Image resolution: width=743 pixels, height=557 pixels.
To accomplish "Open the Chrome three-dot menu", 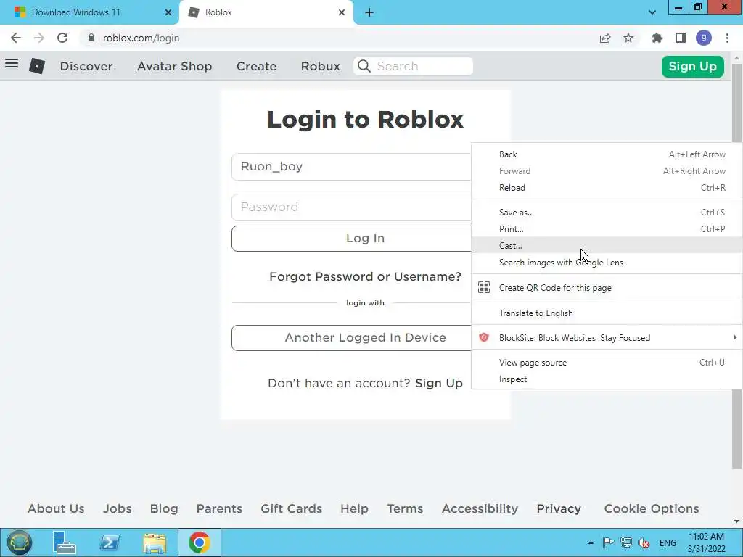I will click(x=727, y=38).
